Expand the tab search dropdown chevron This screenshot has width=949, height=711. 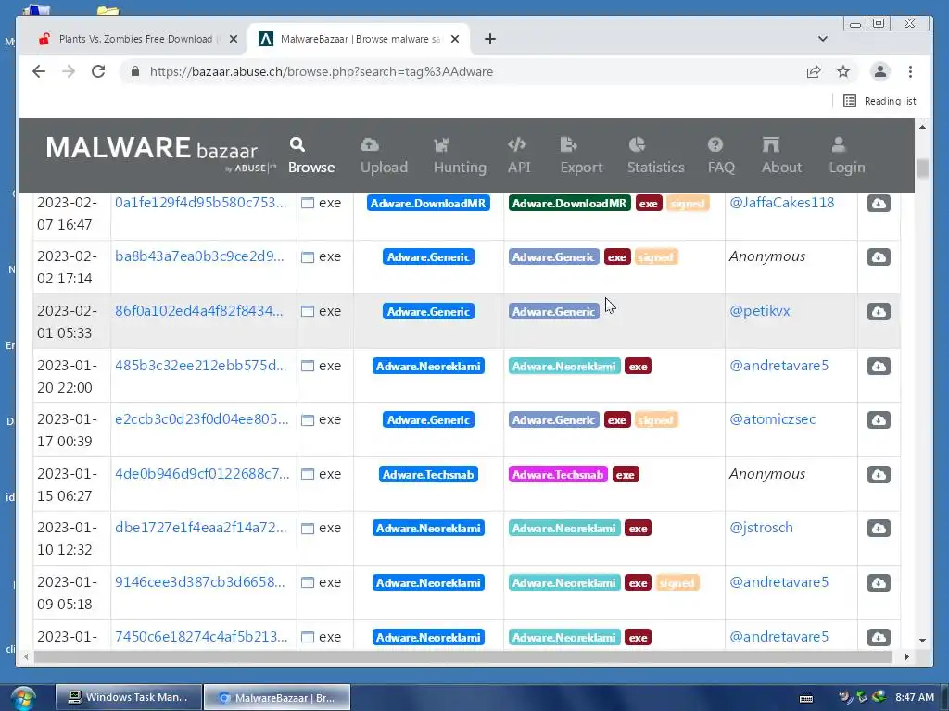click(x=823, y=39)
